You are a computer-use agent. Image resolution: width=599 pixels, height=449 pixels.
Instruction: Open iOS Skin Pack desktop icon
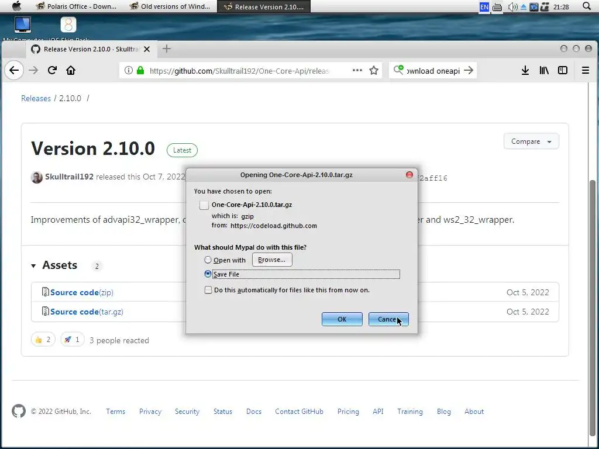[68, 25]
